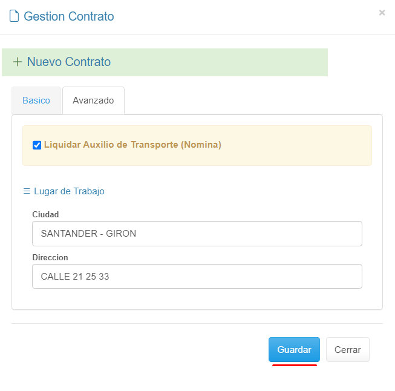Click the list icon beside Lugar de Trabajo
395x391 pixels.
[27, 191]
